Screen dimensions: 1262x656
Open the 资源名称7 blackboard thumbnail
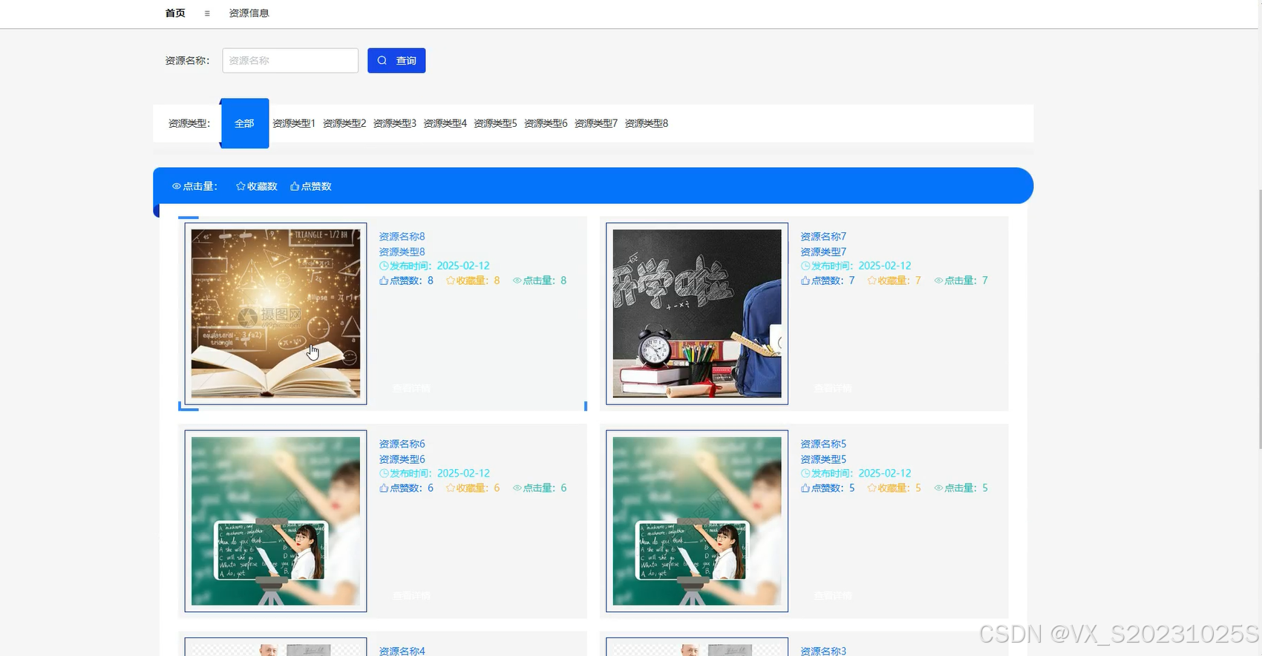[697, 313]
